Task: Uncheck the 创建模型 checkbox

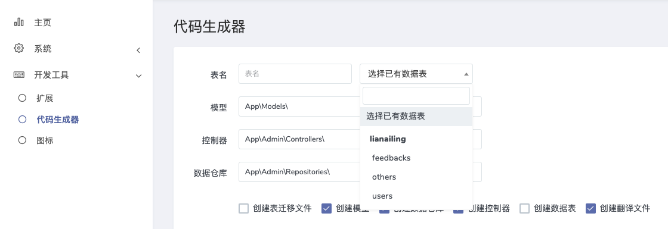Action: [x=327, y=209]
